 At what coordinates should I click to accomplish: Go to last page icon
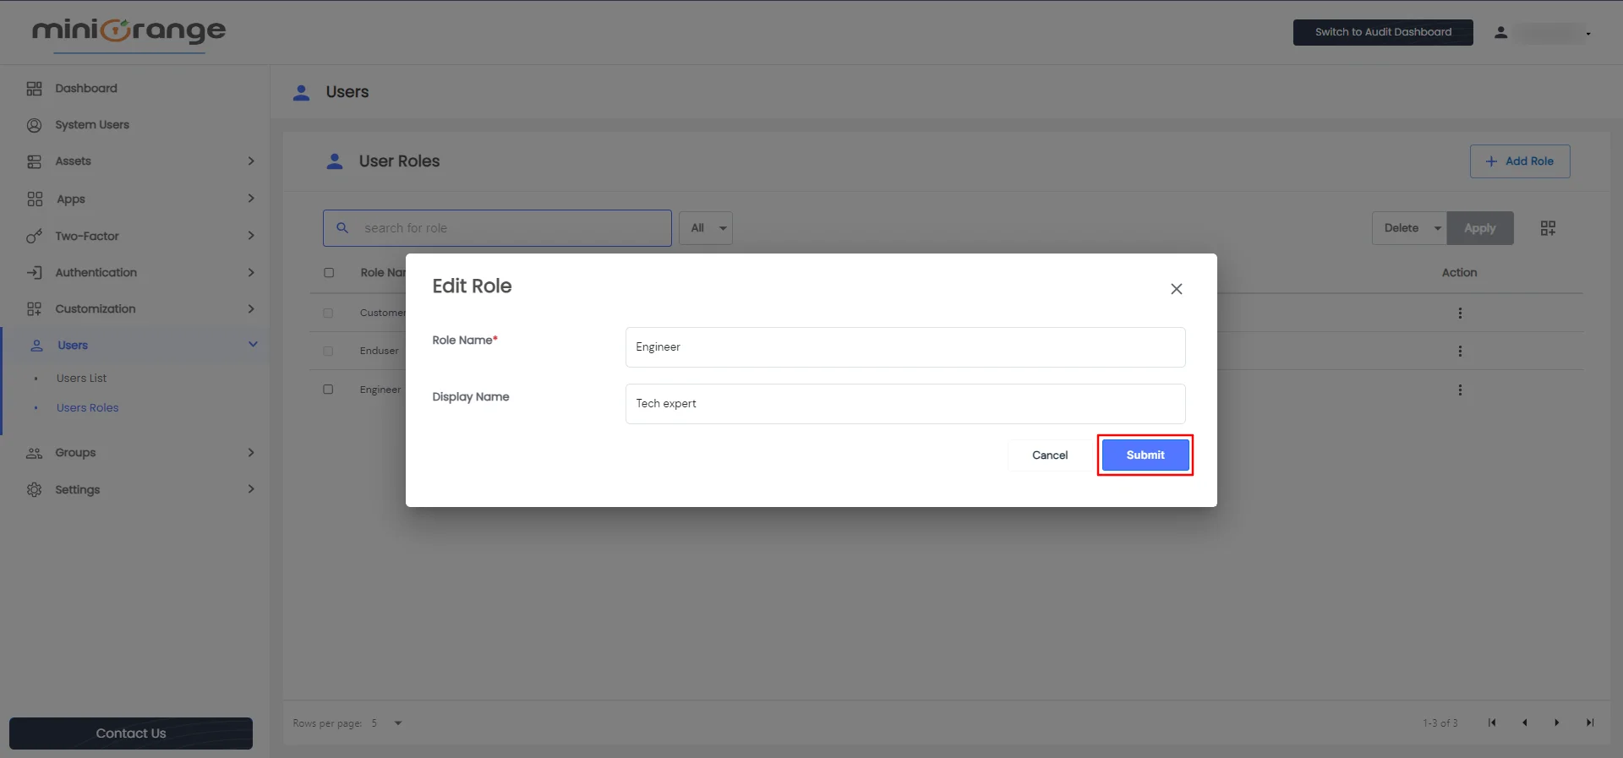click(x=1589, y=723)
